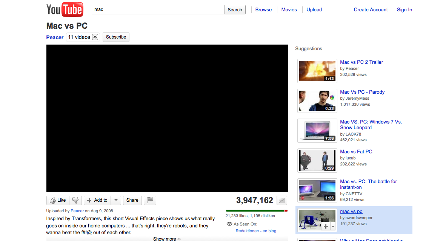Click As Seen On eye icon
The width and height of the screenshot is (443, 241).
pyautogui.click(x=229, y=224)
